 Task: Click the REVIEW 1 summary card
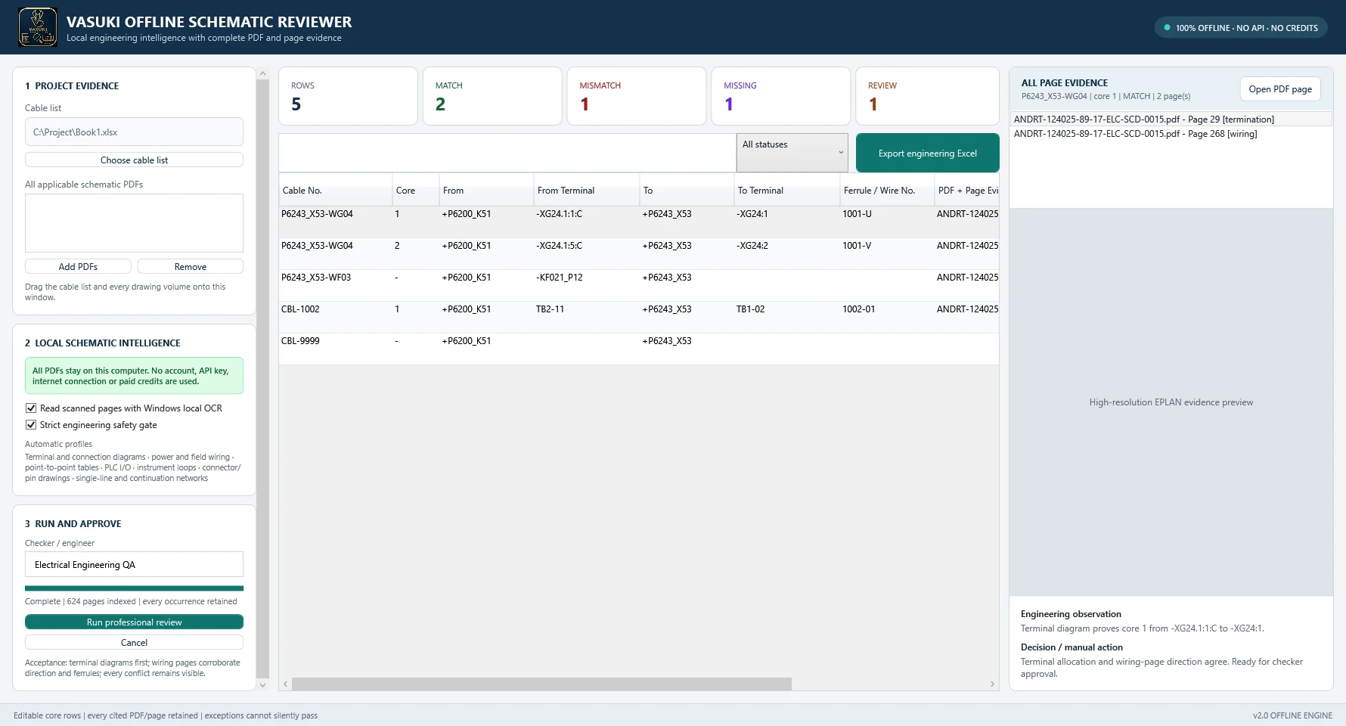[927, 96]
